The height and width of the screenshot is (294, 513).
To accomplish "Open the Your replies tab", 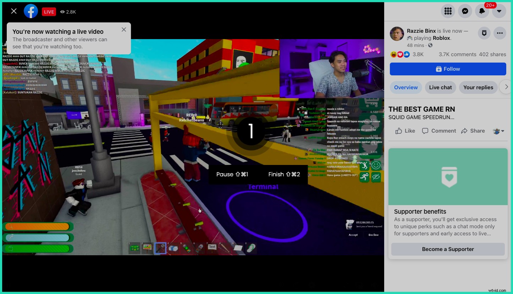I will tap(478, 87).
